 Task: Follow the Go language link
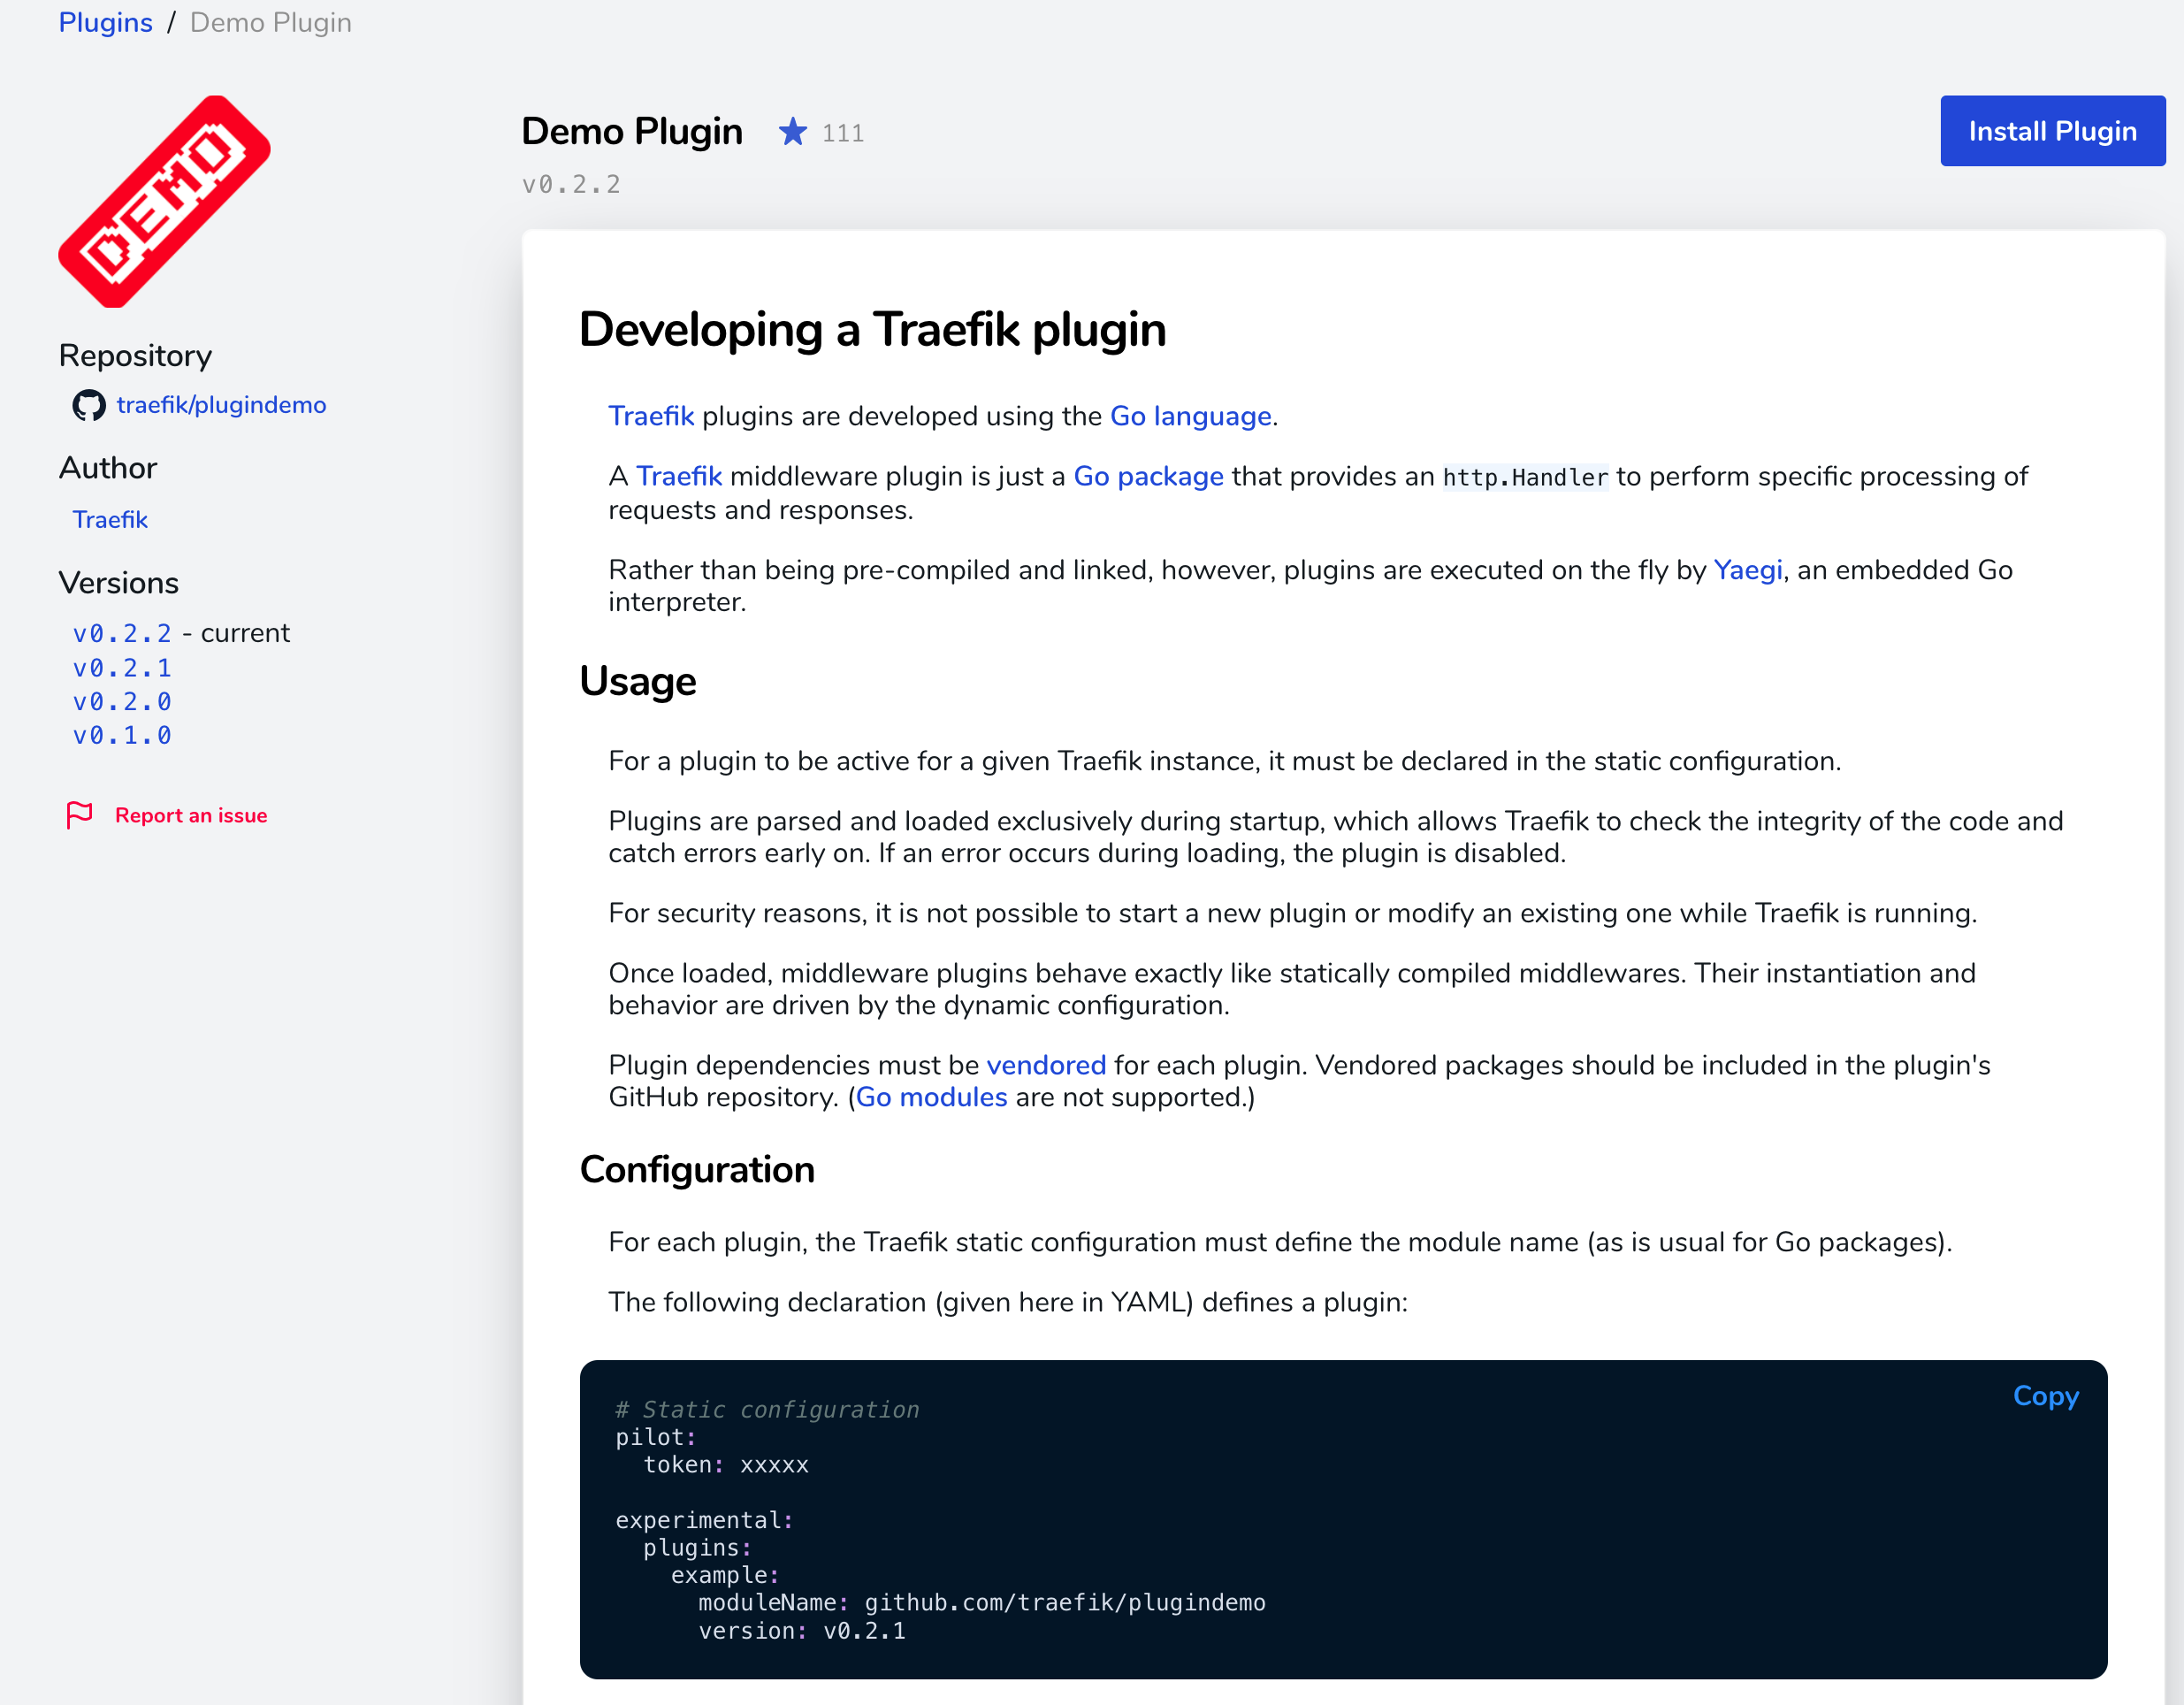(1190, 416)
